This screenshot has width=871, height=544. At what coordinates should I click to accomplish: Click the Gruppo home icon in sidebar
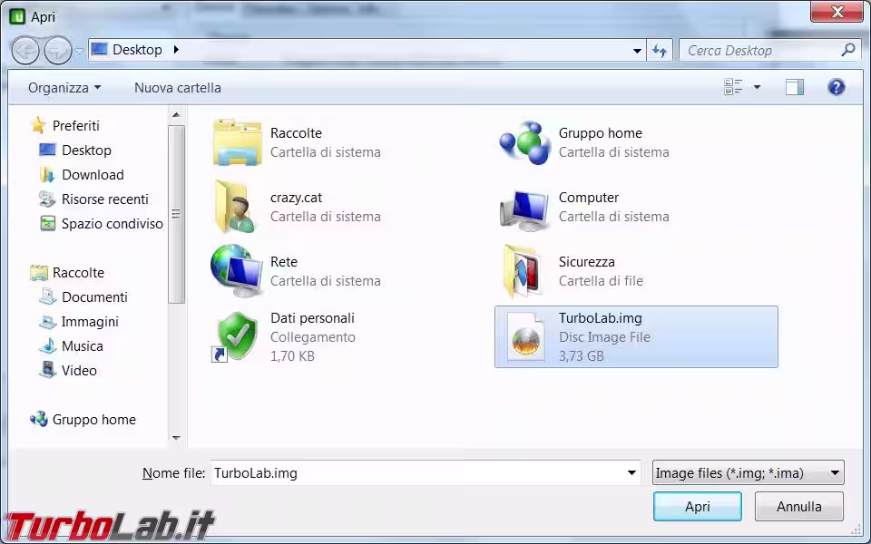pos(39,419)
